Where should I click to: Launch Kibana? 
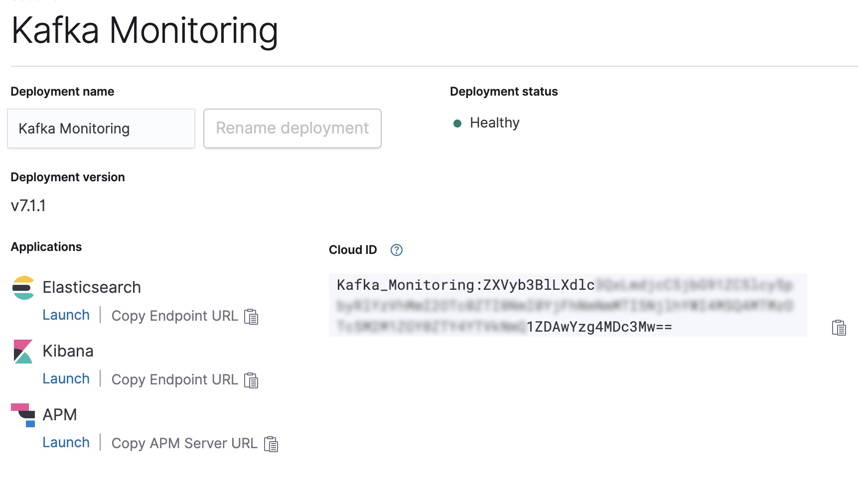(x=66, y=379)
